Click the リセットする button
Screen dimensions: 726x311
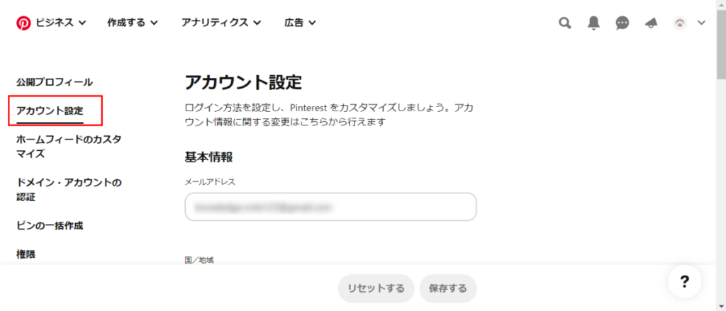tap(376, 289)
